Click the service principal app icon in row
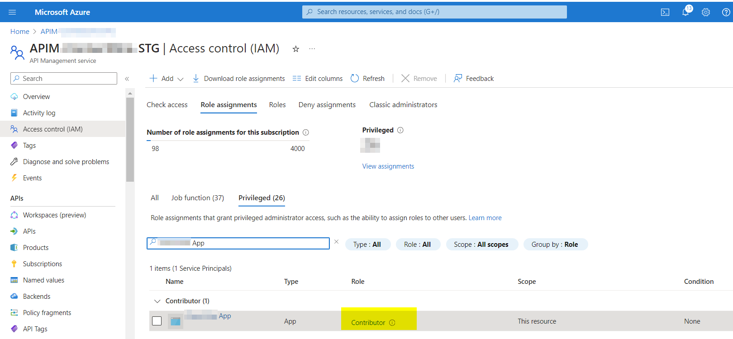The image size is (733, 339). pos(176,321)
